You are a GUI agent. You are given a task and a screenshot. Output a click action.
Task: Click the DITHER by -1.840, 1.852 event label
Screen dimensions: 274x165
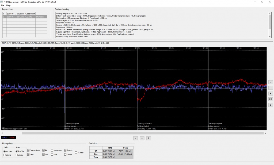(x=146, y=129)
